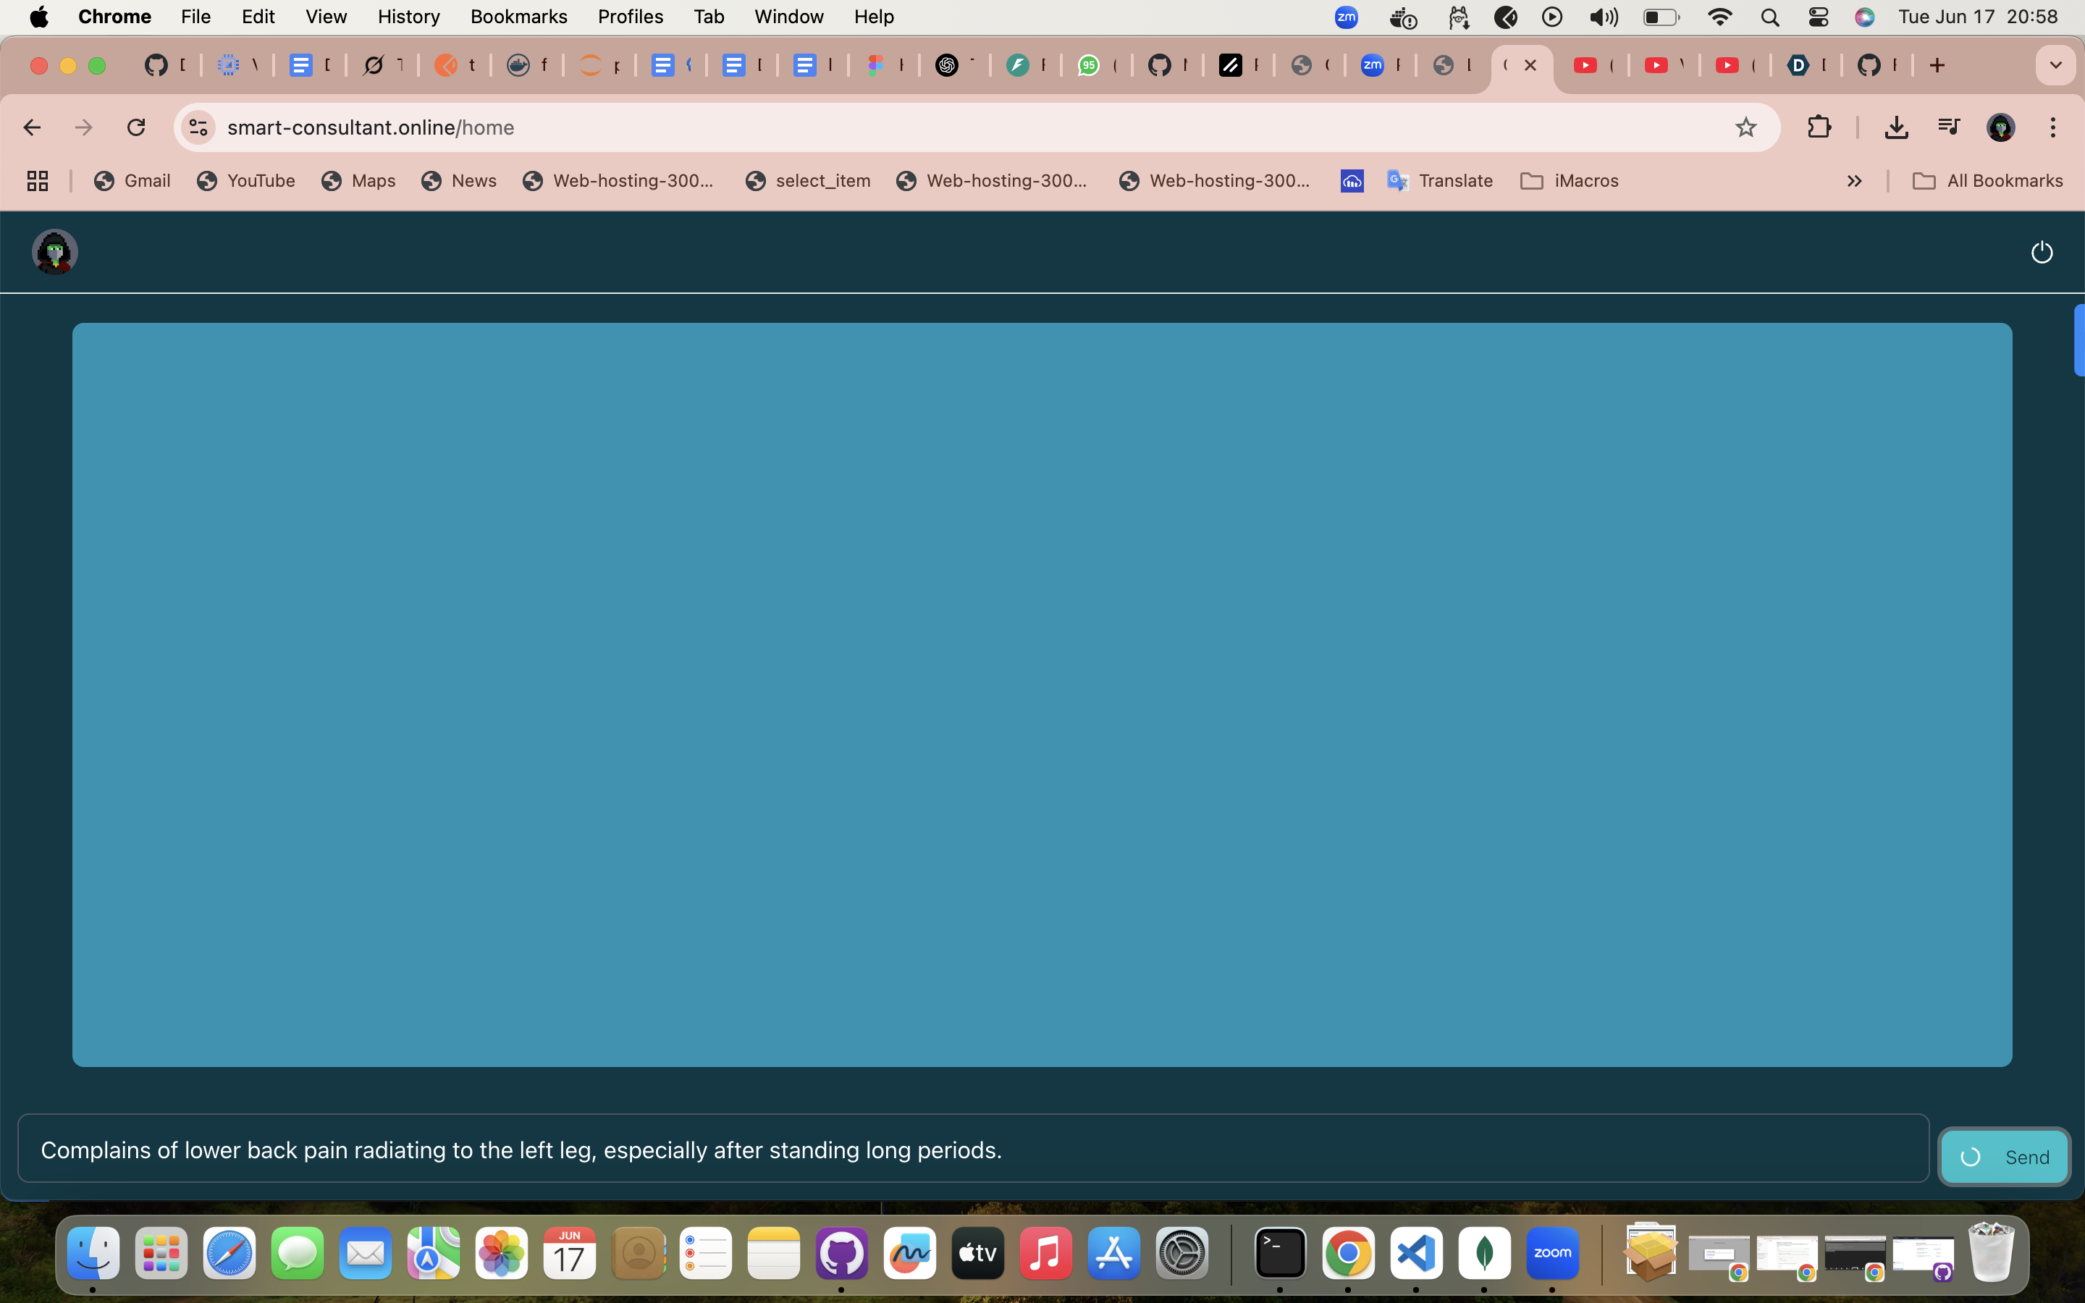This screenshot has width=2085, height=1303.
Task: Reload the smart-consultant page
Action: 136,127
